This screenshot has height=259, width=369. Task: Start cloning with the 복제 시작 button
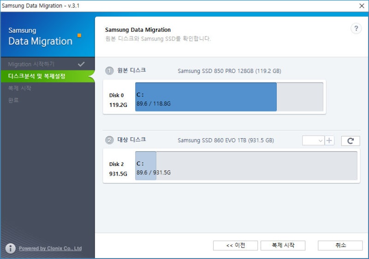coord(283,245)
